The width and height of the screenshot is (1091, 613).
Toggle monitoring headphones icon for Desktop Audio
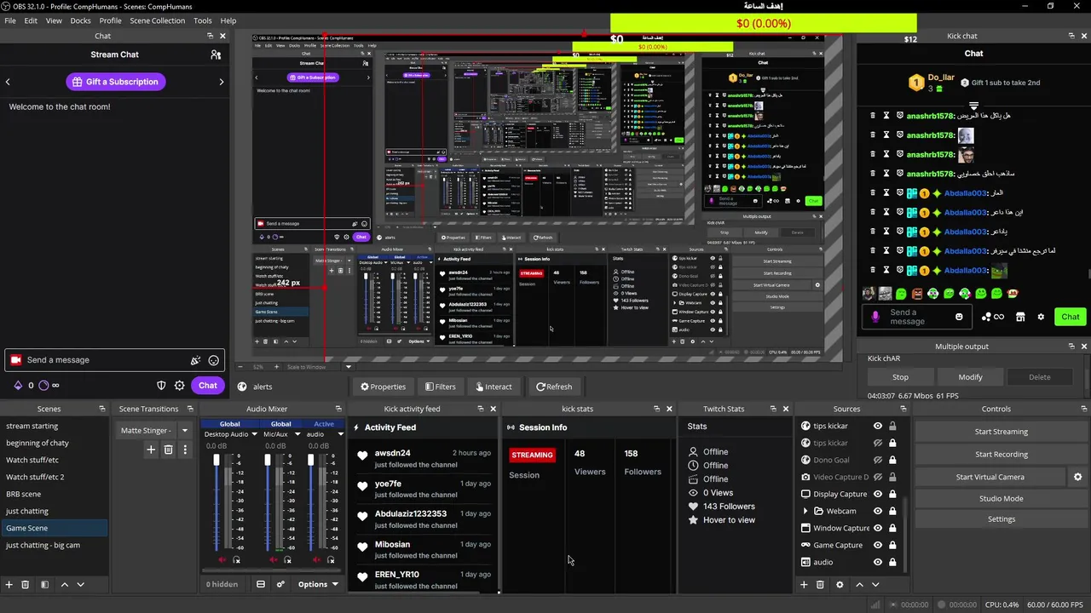pos(237,559)
